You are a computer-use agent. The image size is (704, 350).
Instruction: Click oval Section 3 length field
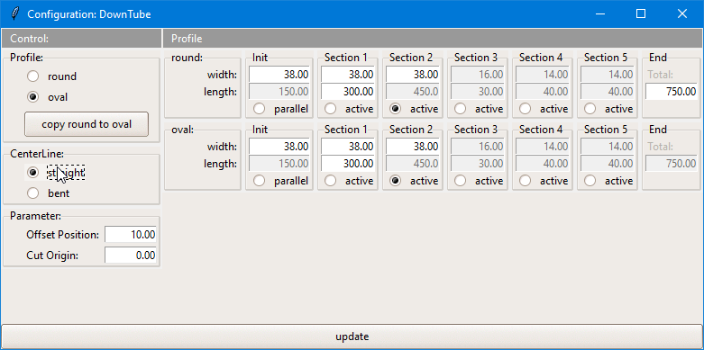point(478,164)
